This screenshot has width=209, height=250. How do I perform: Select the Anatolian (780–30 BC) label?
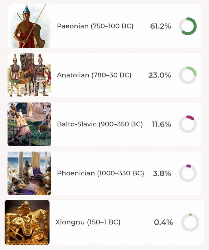tap(94, 75)
